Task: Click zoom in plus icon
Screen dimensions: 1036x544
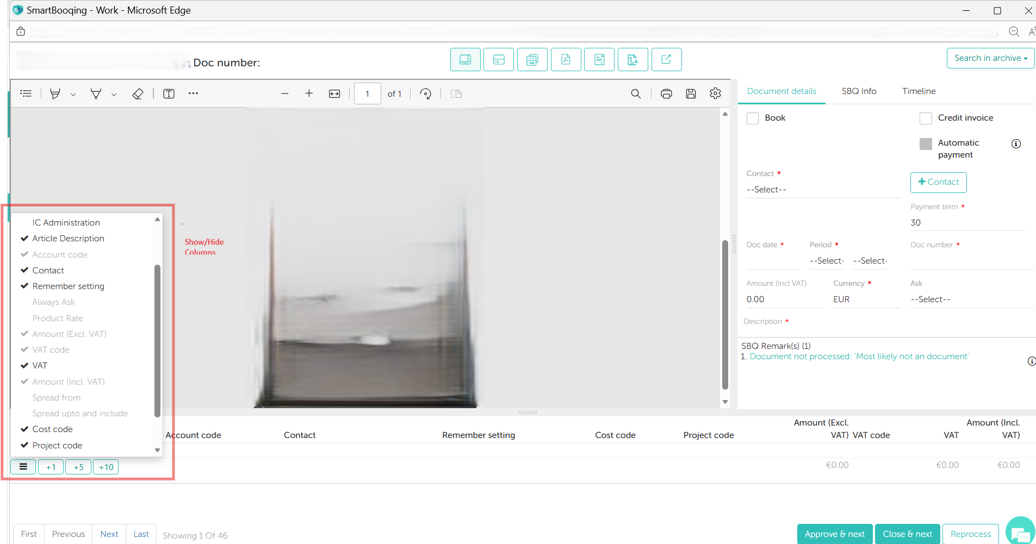Action: coord(309,93)
